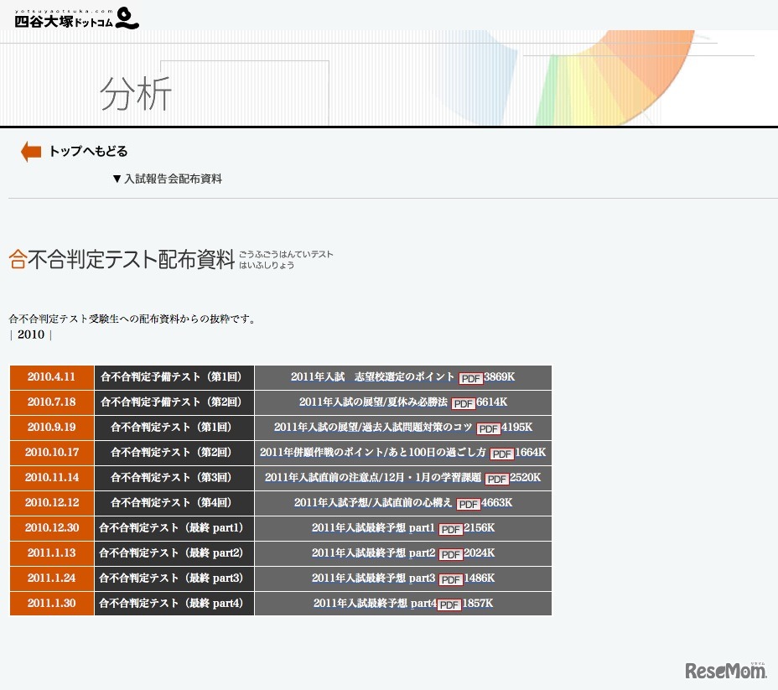This screenshot has height=690, width=778.
Task: Select the 2010 year tab
Action: click(x=30, y=334)
